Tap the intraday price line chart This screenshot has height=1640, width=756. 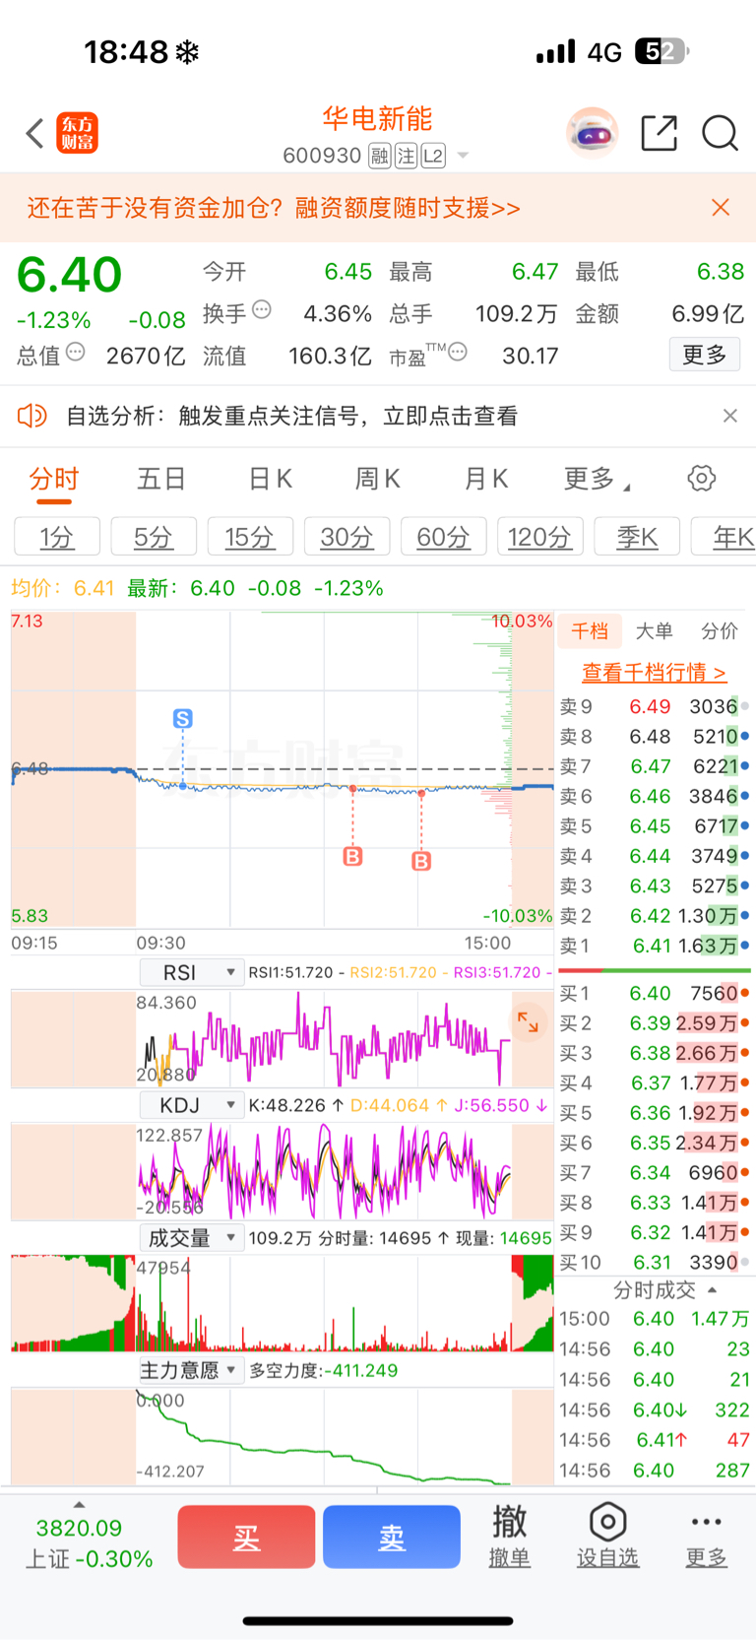tap(283, 769)
